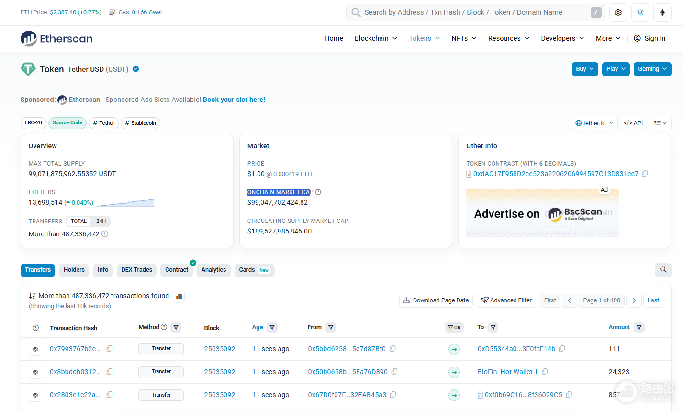Copy BloFin: Hot Wallet 1 address

tap(545, 372)
